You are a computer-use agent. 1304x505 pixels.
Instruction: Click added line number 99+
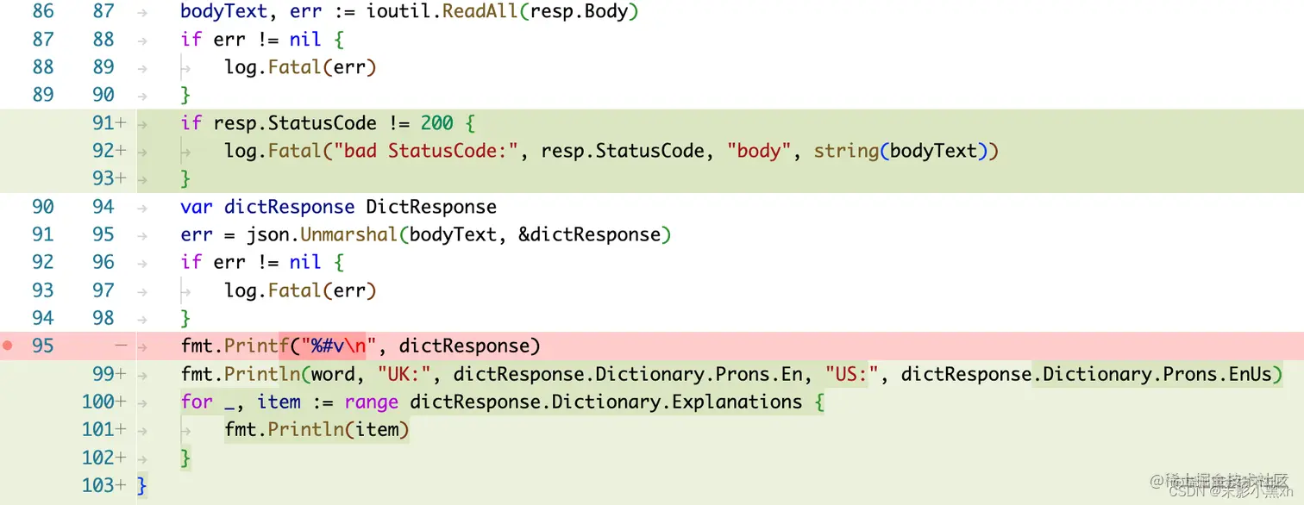point(109,374)
